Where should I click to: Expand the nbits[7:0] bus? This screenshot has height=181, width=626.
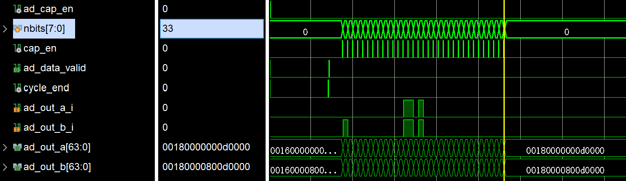click(x=5, y=29)
